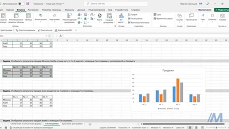Insert a column or bar chart
This screenshot has width=229, height=129.
coord(79,15)
